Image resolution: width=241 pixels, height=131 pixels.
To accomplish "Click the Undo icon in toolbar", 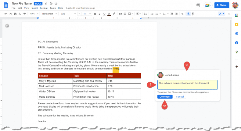I will tap(6, 14).
